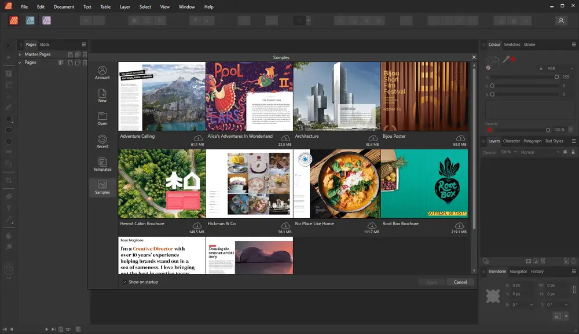This screenshot has height=334, width=579.
Task: Show the Recent files icon
Action: click(x=102, y=141)
